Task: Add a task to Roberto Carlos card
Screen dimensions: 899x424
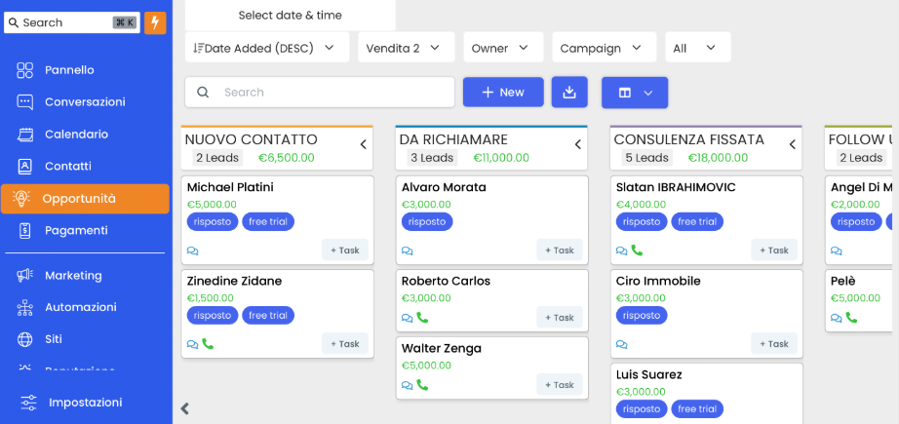Action: pyautogui.click(x=560, y=317)
